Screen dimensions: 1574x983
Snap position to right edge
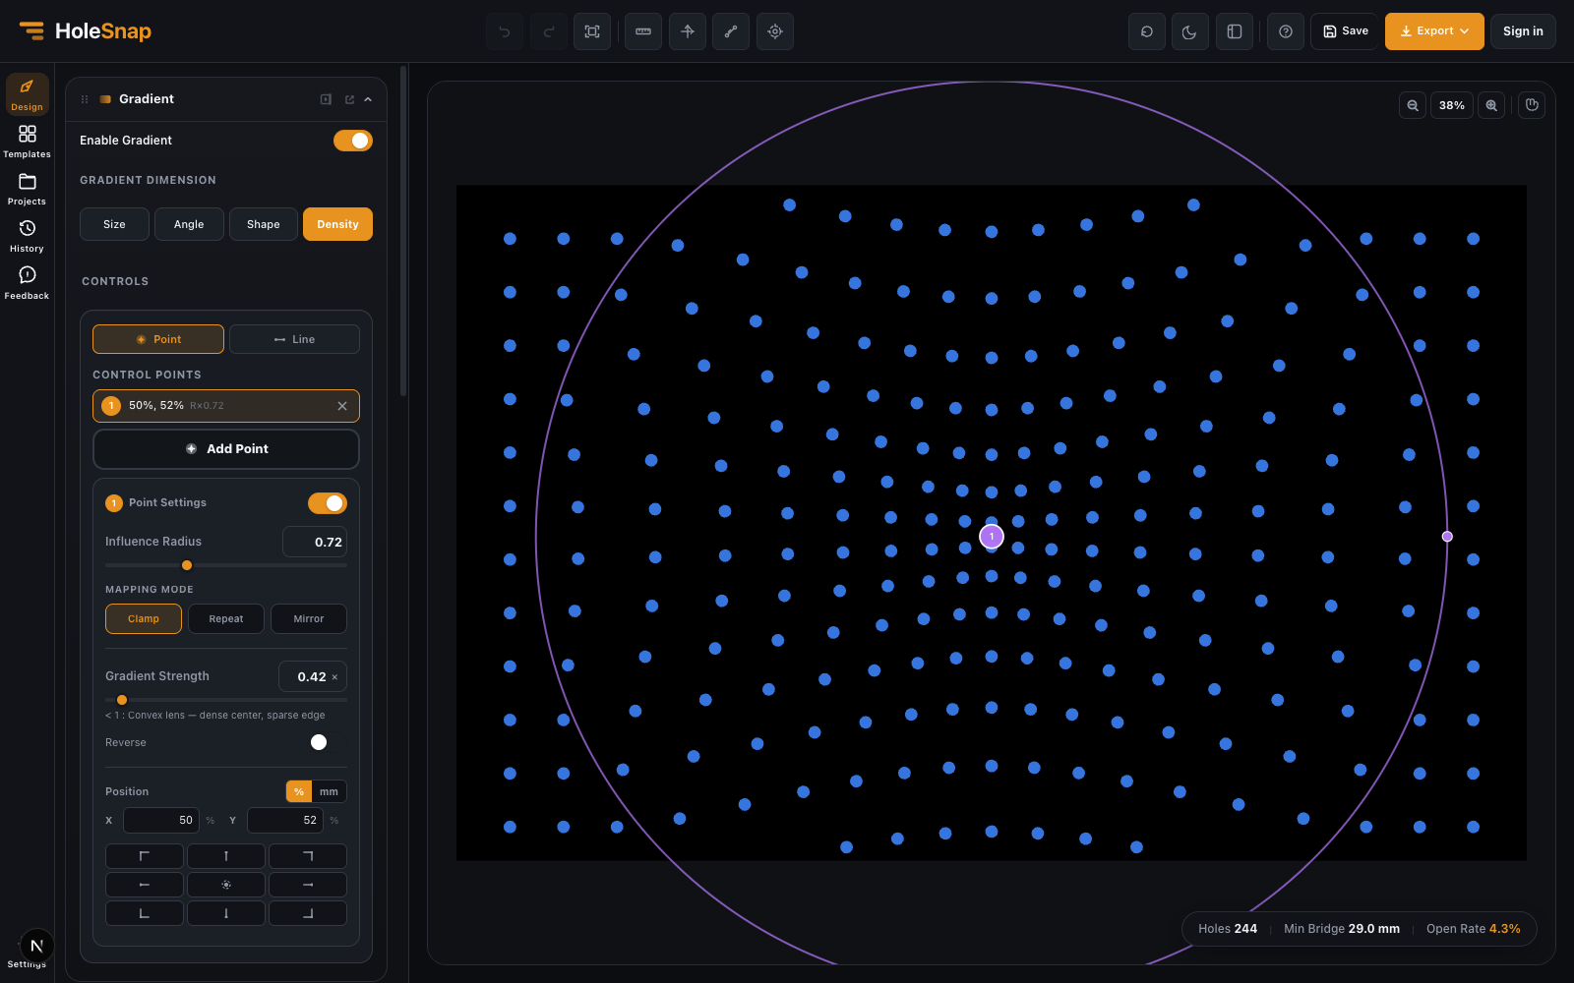pos(308,885)
